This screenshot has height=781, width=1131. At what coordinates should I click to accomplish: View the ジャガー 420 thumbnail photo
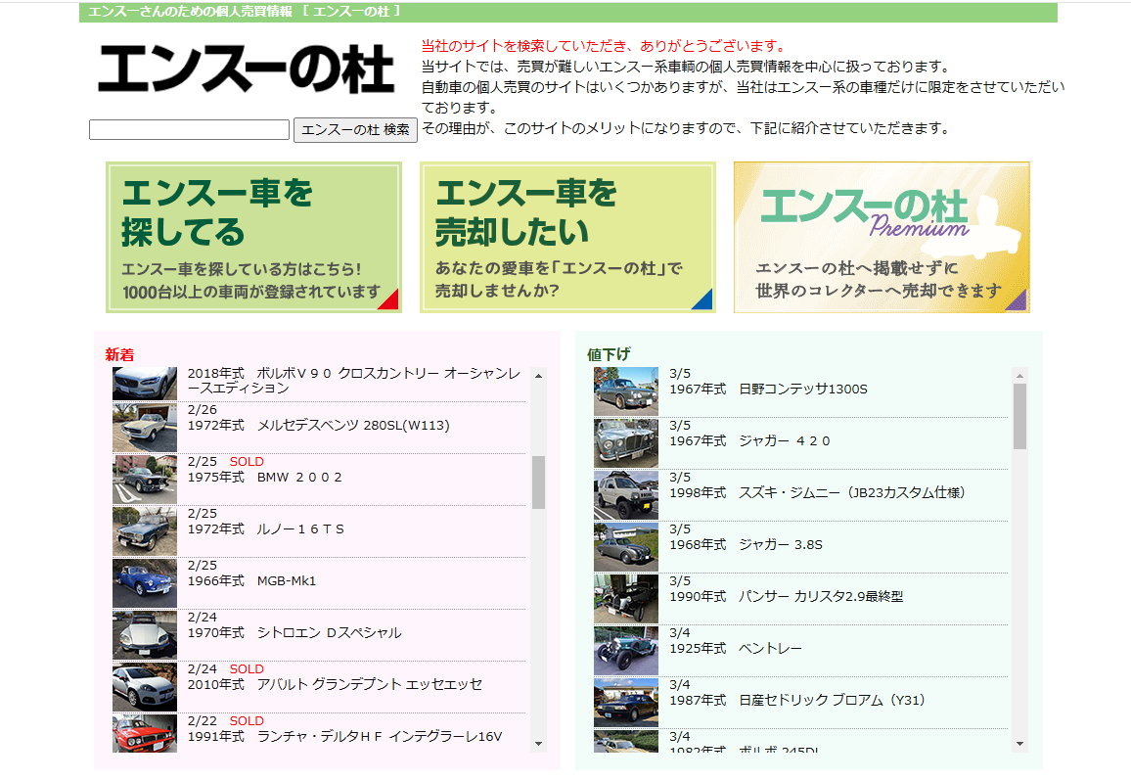pos(626,444)
